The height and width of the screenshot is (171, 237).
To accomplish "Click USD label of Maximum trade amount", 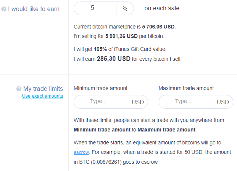I will coord(223,102).
